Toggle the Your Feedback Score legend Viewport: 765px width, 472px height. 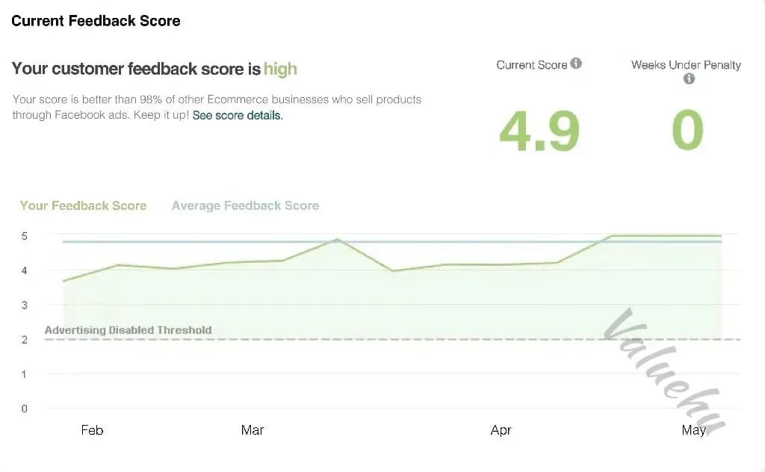point(84,206)
